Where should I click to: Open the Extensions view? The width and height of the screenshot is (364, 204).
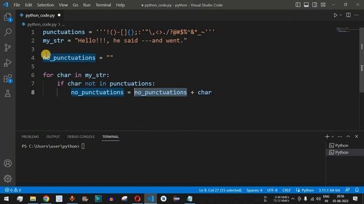click(x=7, y=78)
